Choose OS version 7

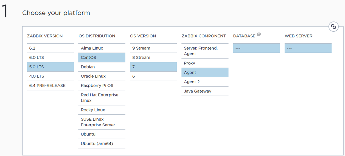(x=153, y=67)
